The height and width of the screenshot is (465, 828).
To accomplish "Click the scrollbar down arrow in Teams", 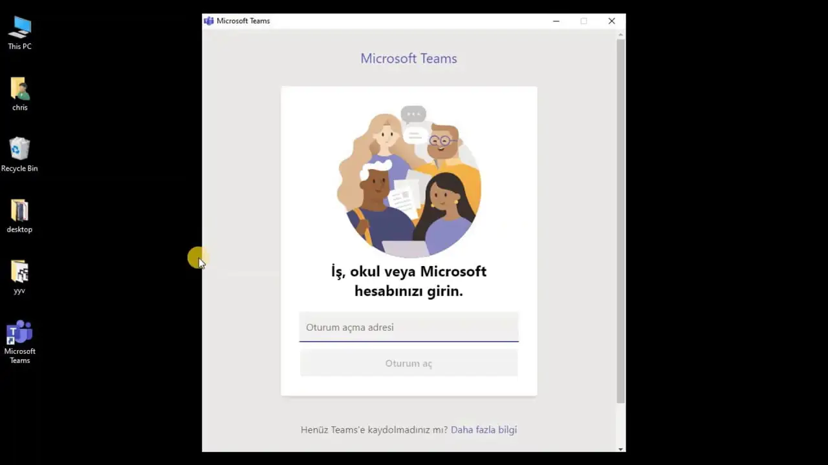I will (x=621, y=449).
